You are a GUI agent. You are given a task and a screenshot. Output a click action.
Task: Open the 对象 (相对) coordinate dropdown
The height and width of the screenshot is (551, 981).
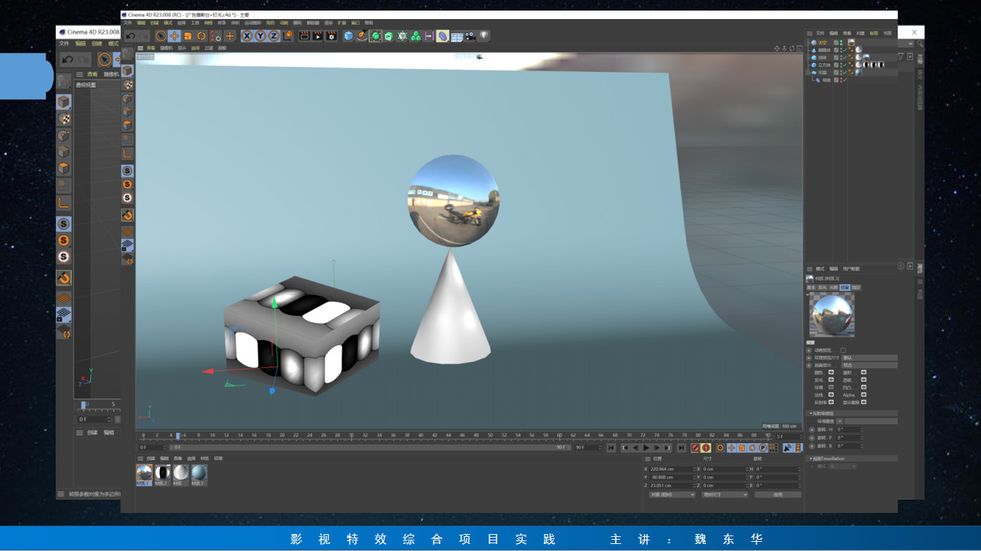(671, 495)
